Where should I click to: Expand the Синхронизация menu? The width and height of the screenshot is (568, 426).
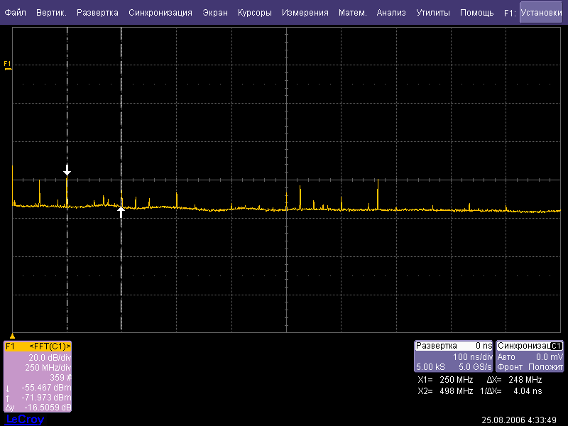(x=160, y=13)
